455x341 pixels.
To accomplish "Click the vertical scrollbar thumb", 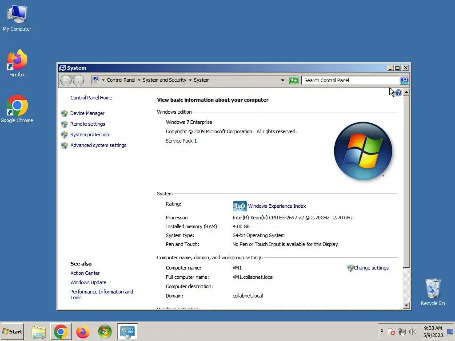I will (x=406, y=182).
